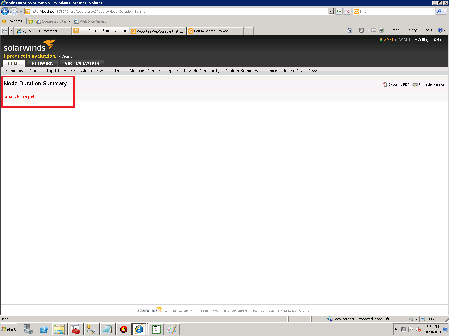The image size is (449, 336).
Task: Click the magnifier Search button
Action: 439,11
